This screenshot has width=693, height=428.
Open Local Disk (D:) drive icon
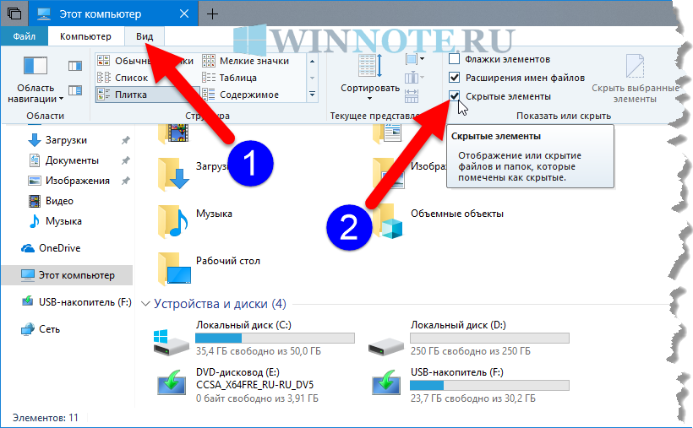point(385,339)
